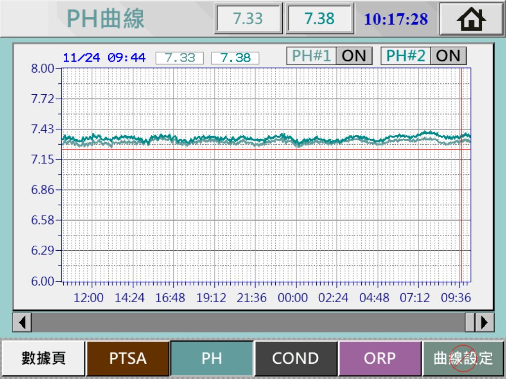Open 曲線設定 curve settings
The image size is (506, 379).
tap(463, 358)
